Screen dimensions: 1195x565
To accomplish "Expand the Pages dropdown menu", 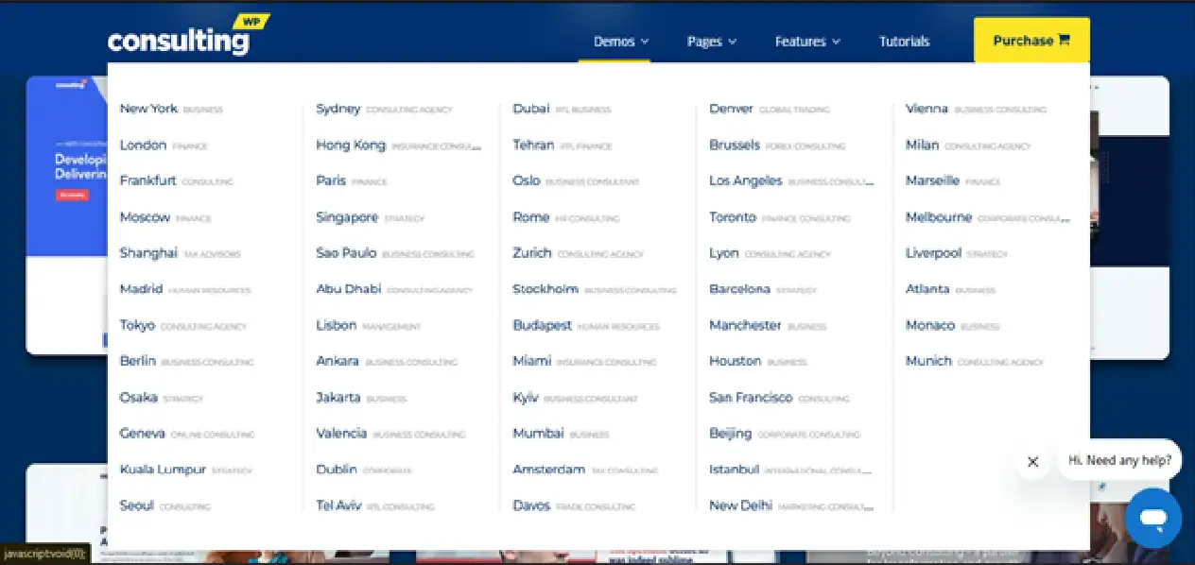I will (712, 42).
